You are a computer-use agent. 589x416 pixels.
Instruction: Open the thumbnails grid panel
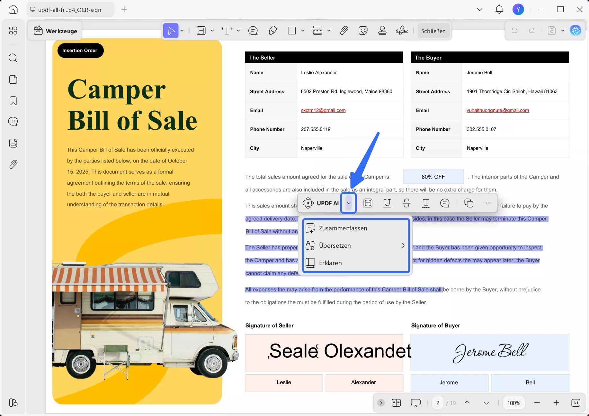13,31
